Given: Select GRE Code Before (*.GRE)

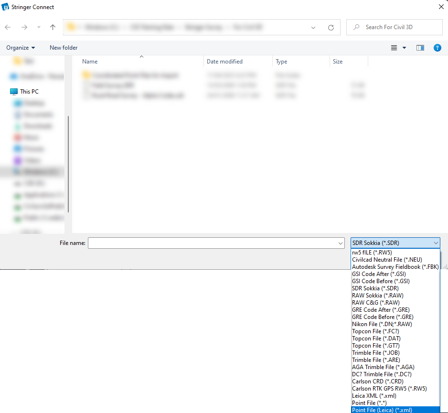Looking at the screenshot, I should click(395, 317).
